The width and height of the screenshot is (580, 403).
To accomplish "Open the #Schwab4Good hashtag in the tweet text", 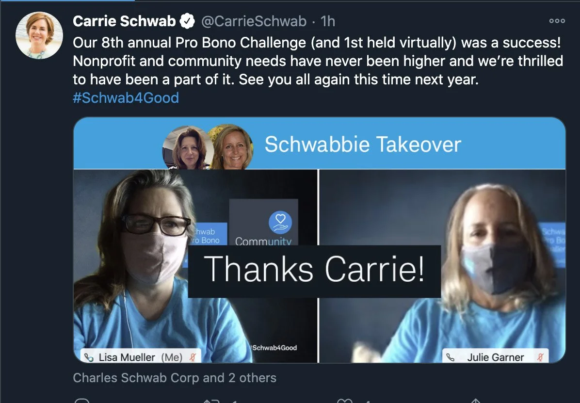I will click(x=126, y=97).
